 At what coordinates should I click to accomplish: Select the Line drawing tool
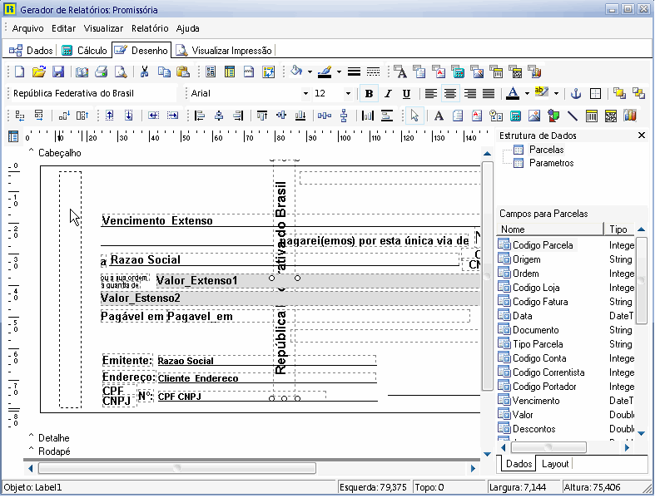[573, 116]
